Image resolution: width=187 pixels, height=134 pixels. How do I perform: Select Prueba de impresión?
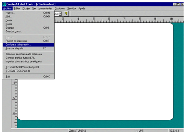tap(28, 41)
